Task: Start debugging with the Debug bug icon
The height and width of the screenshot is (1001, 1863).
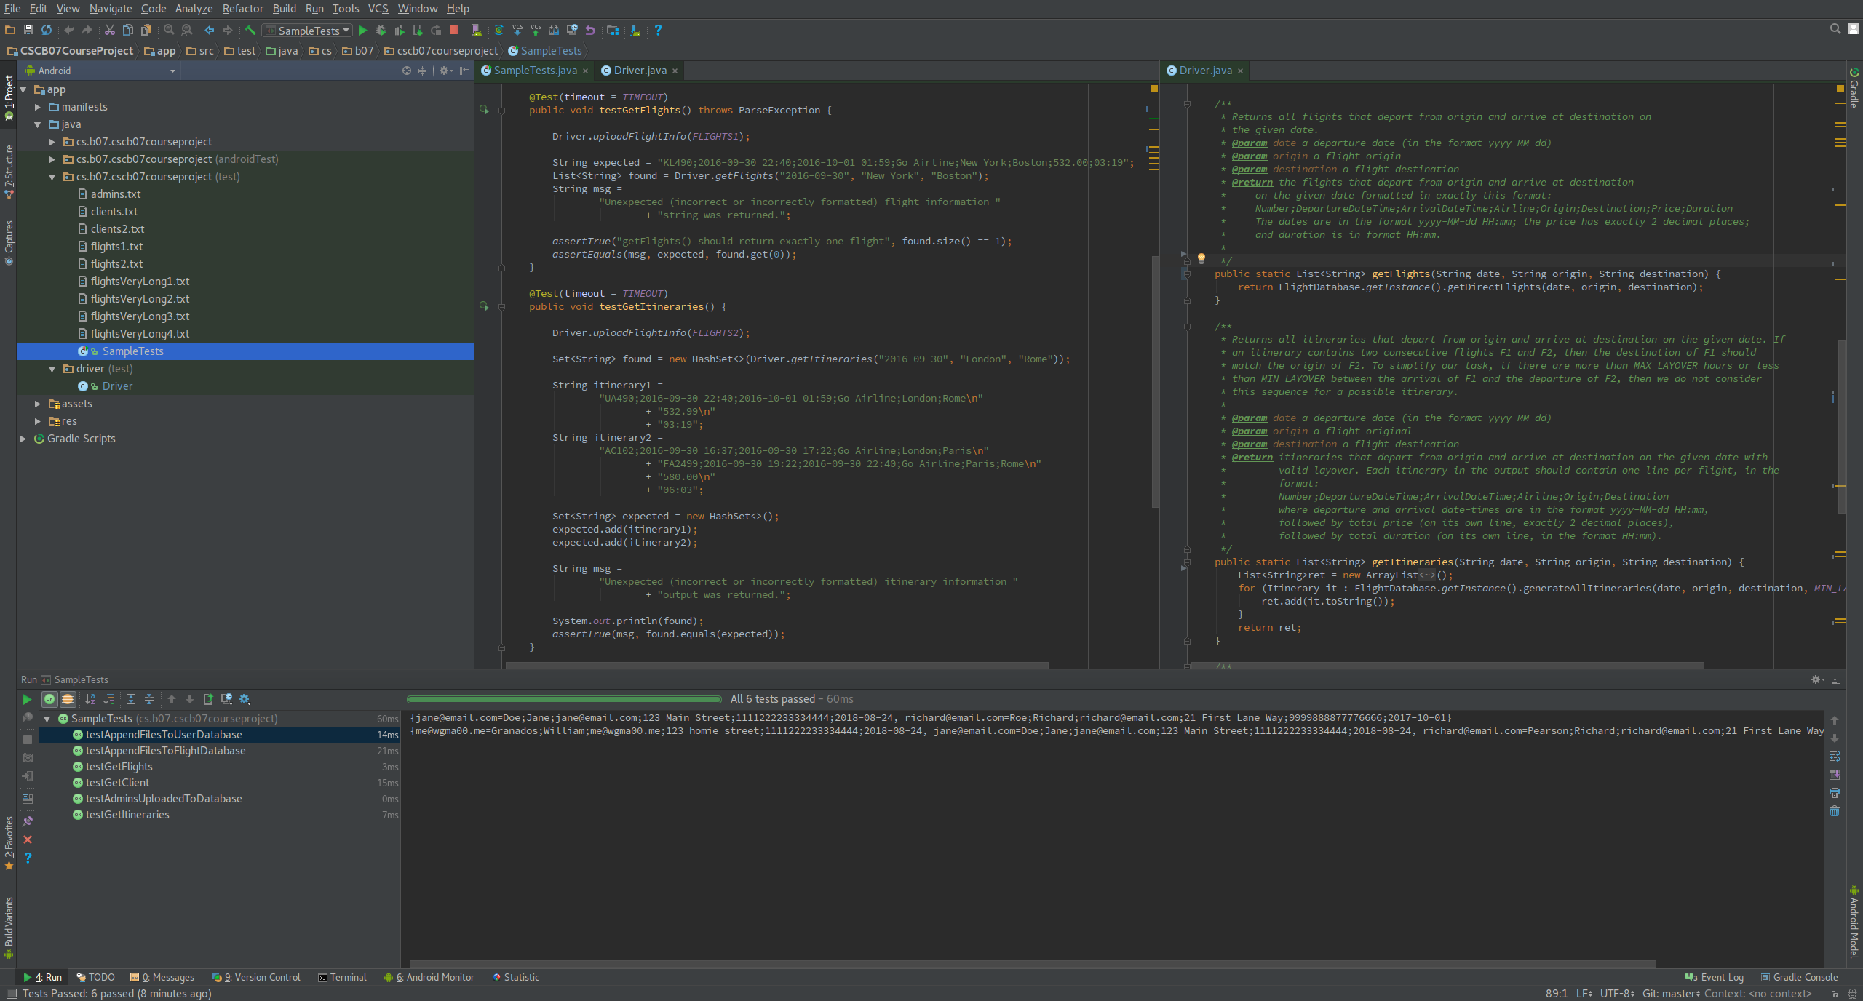Action: [381, 31]
